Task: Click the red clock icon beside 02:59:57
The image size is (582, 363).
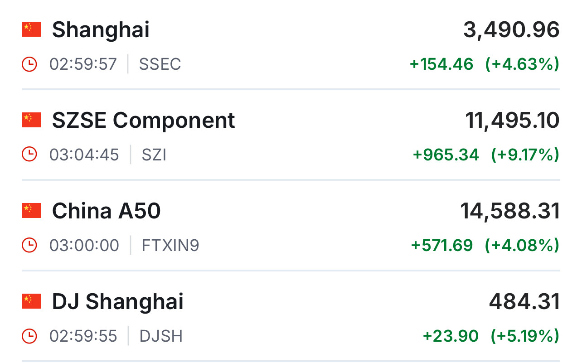Action: pyautogui.click(x=29, y=64)
